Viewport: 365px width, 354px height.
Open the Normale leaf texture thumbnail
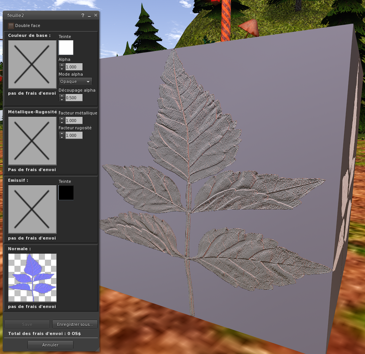[32, 278]
